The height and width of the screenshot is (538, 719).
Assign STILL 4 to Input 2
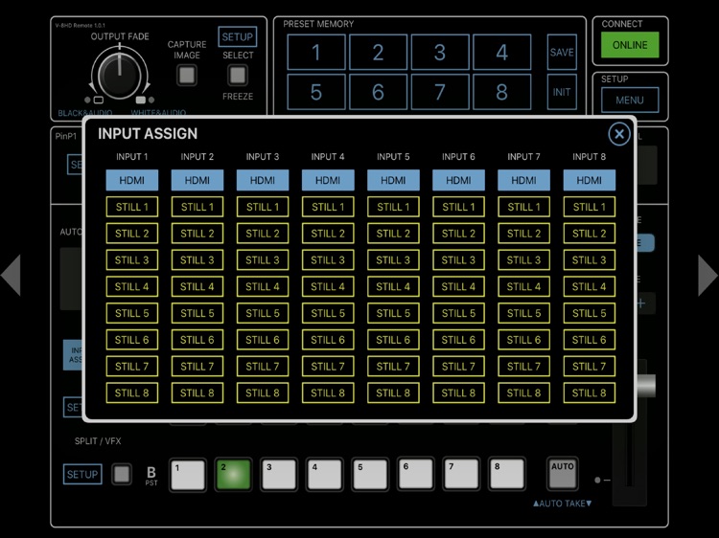point(197,286)
